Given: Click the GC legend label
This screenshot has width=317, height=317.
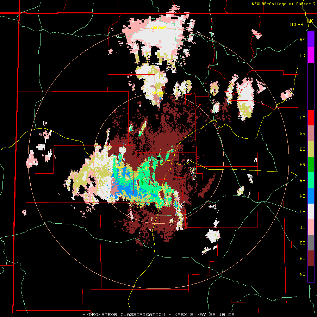Looking at the screenshot, I should pyautogui.click(x=302, y=243).
